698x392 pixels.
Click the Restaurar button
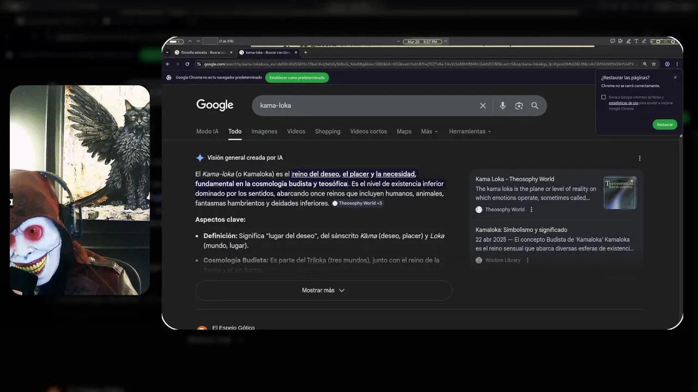(x=665, y=124)
